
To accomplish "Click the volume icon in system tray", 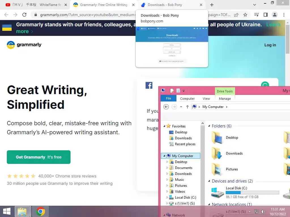I will coord(263,211).
